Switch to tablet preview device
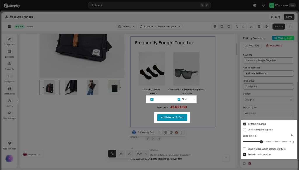The width and height of the screenshot is (299, 170). point(222,26)
